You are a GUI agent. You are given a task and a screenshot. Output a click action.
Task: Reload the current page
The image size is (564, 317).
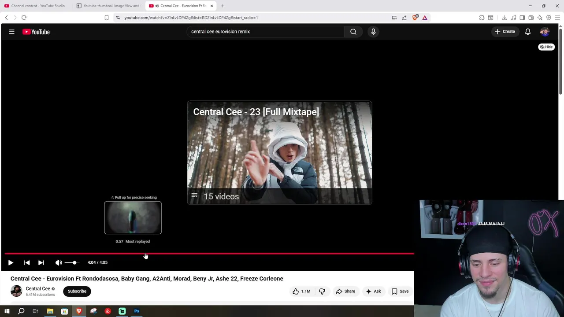point(24,18)
